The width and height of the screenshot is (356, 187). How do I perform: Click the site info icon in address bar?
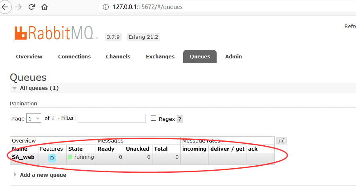click(x=106, y=7)
